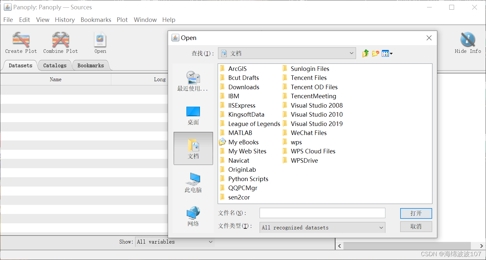
Task: Click the Hide Info toolbar icon
Action: 468,43
